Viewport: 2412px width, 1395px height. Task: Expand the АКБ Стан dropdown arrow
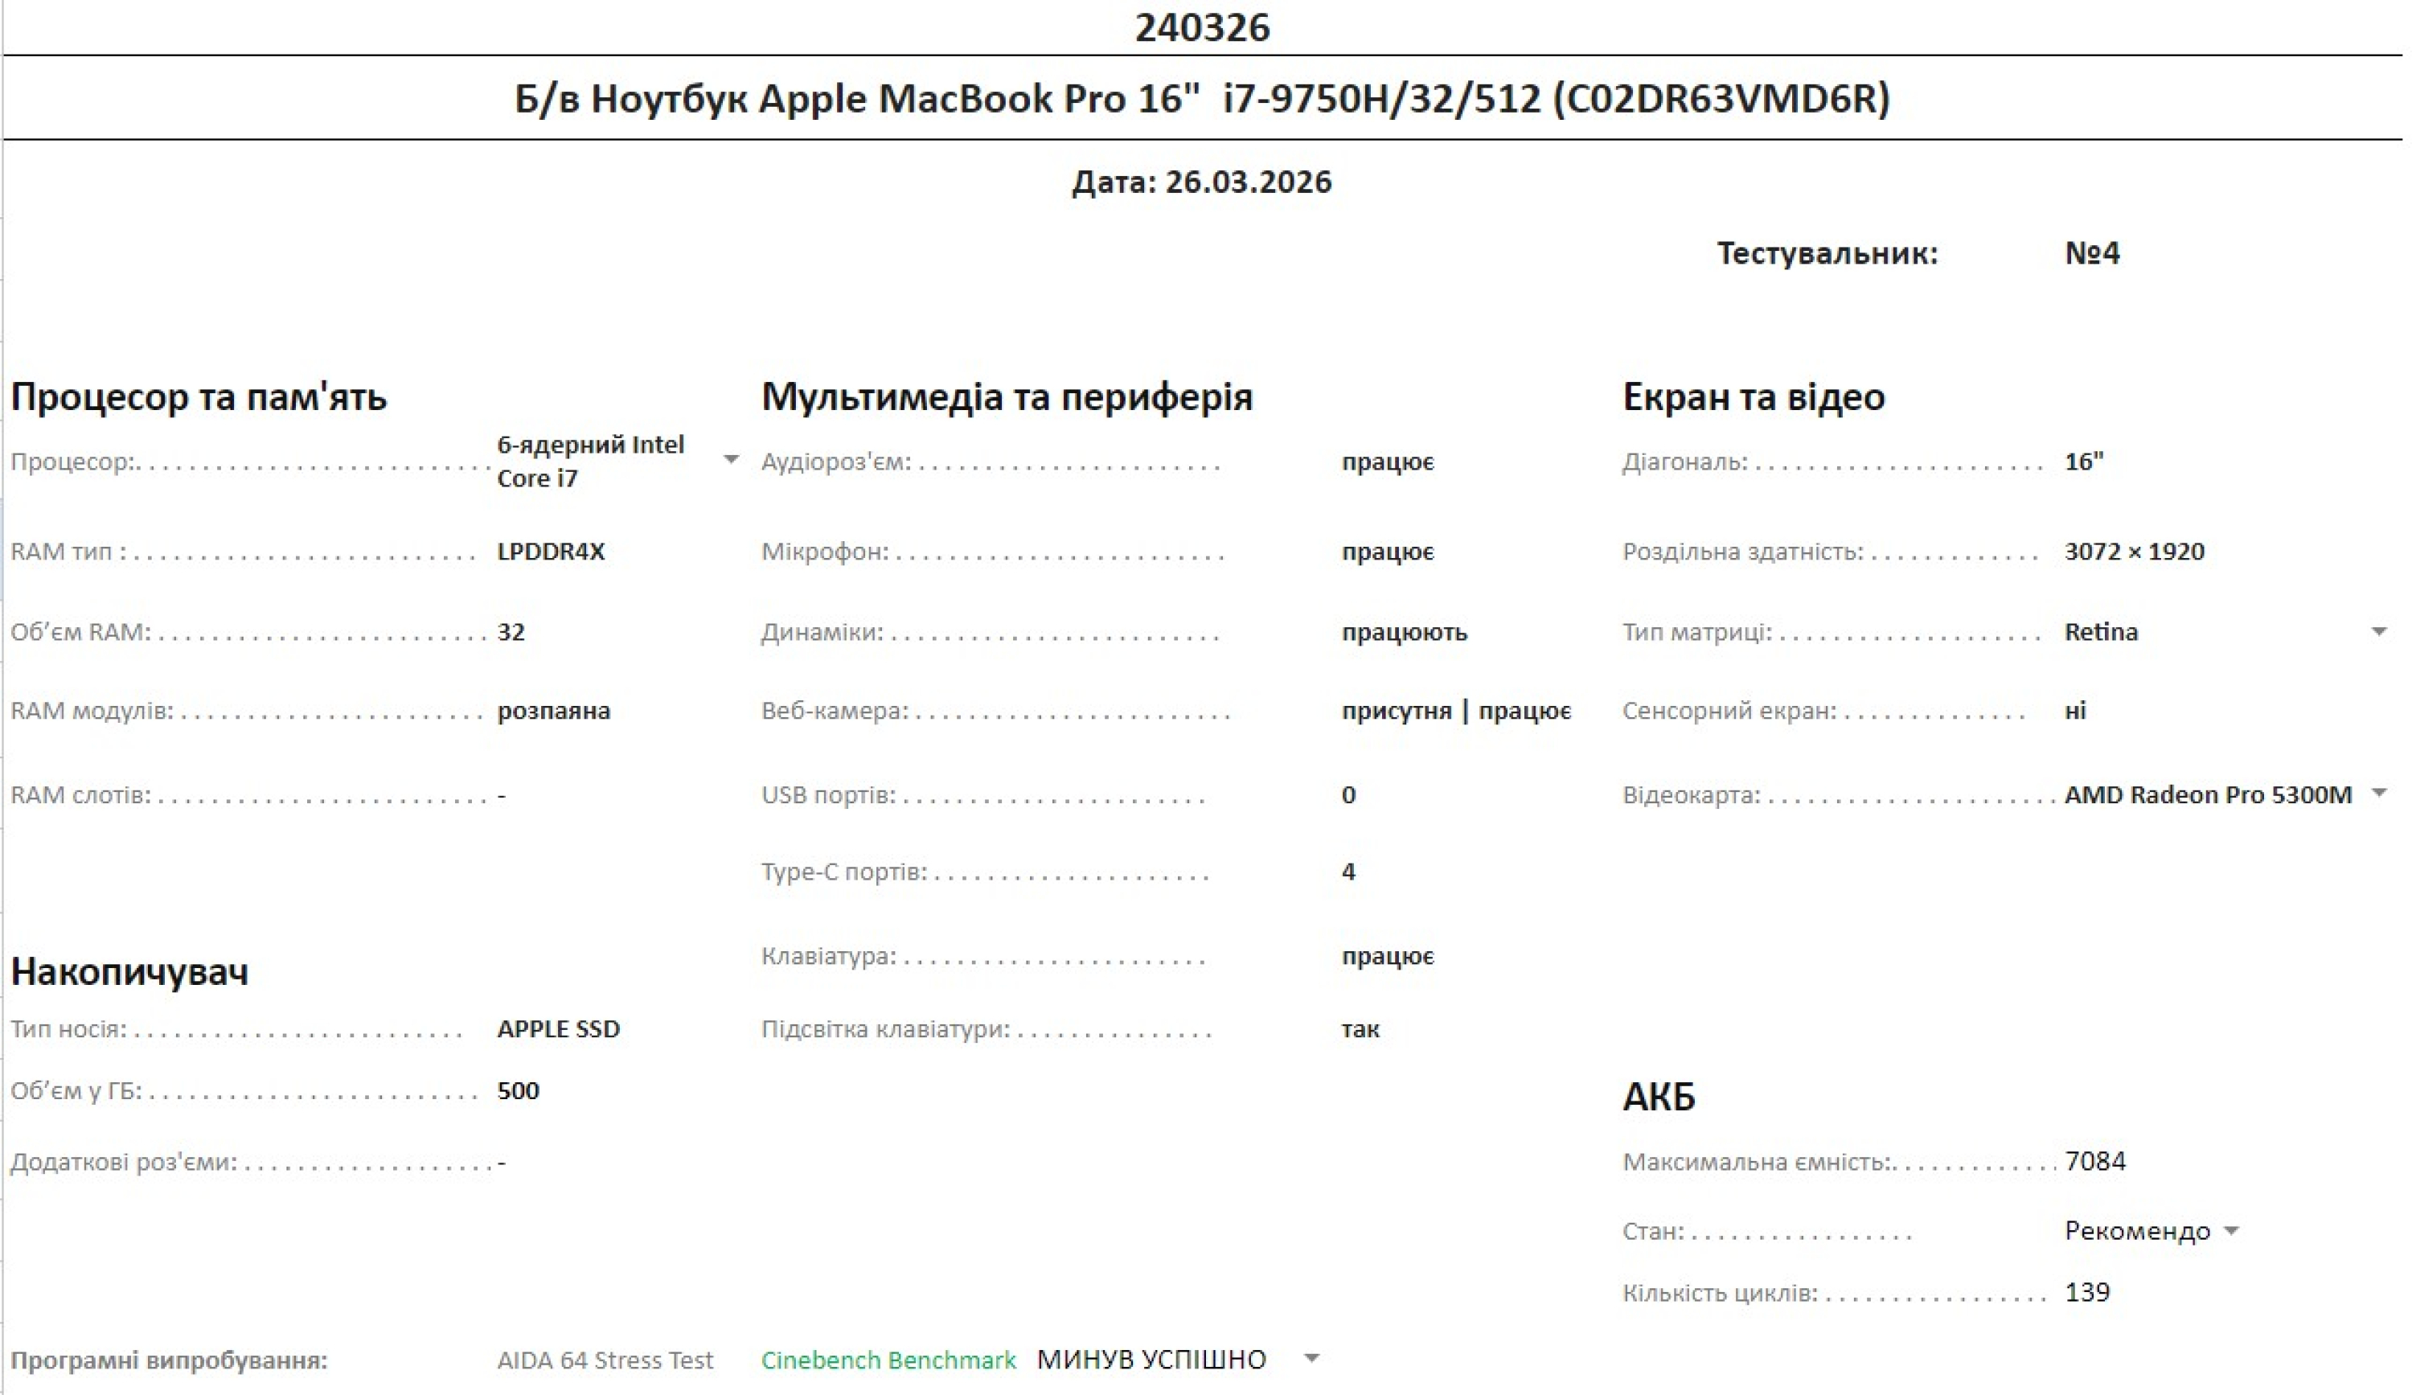click(x=2231, y=1231)
